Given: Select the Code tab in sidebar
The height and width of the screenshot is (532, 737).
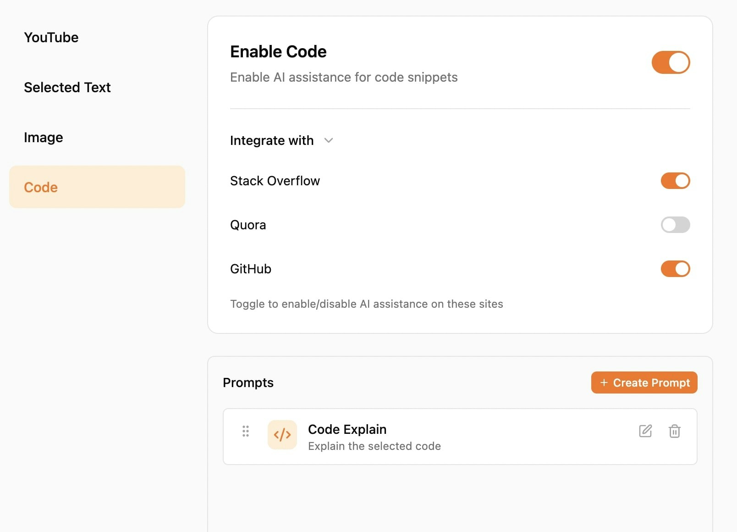Looking at the screenshot, I should coord(41,187).
